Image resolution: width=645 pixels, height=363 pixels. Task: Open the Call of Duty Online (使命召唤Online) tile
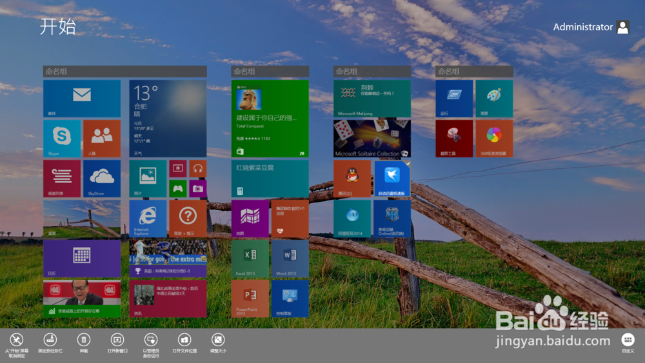(x=392, y=219)
